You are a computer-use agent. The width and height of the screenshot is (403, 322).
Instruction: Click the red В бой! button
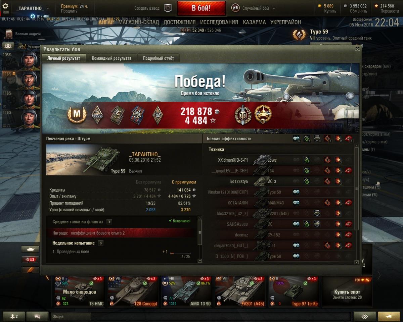(201, 8)
